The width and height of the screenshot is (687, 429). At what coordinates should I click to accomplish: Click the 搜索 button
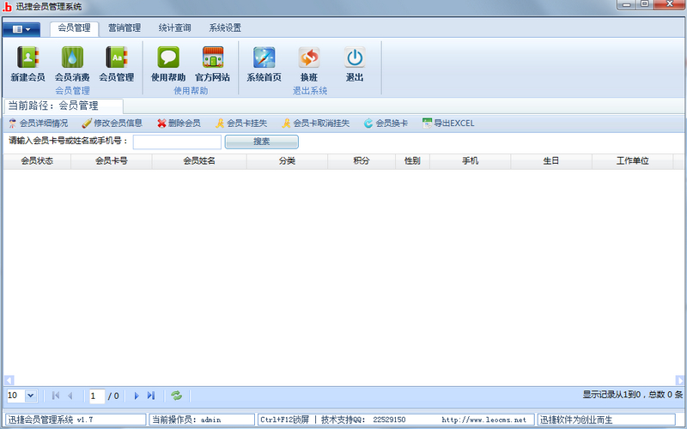click(x=262, y=142)
